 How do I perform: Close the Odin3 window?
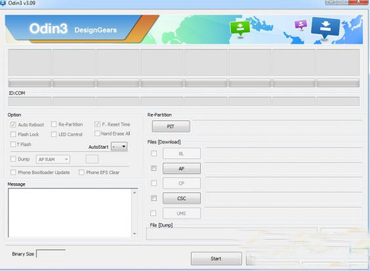point(359,2)
